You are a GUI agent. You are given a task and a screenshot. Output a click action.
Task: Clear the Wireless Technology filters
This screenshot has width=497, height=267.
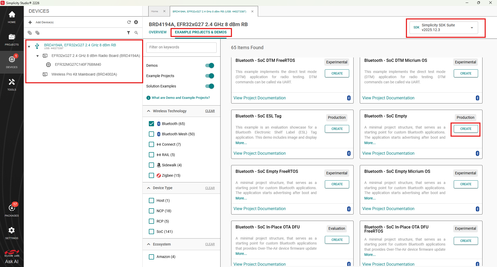[210, 111]
